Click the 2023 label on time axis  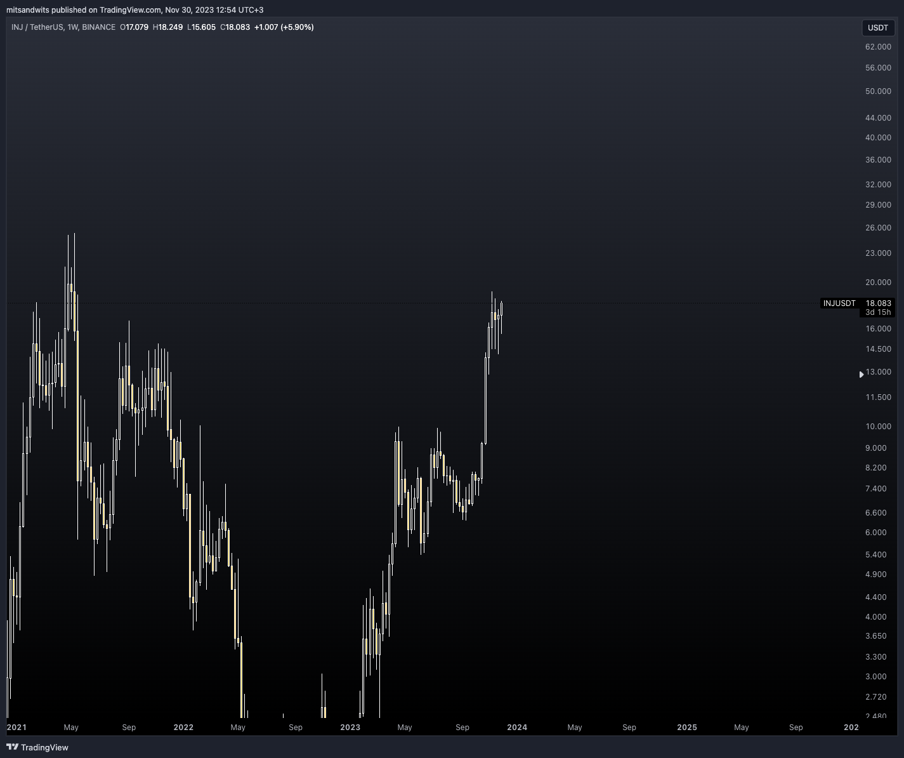click(x=350, y=728)
